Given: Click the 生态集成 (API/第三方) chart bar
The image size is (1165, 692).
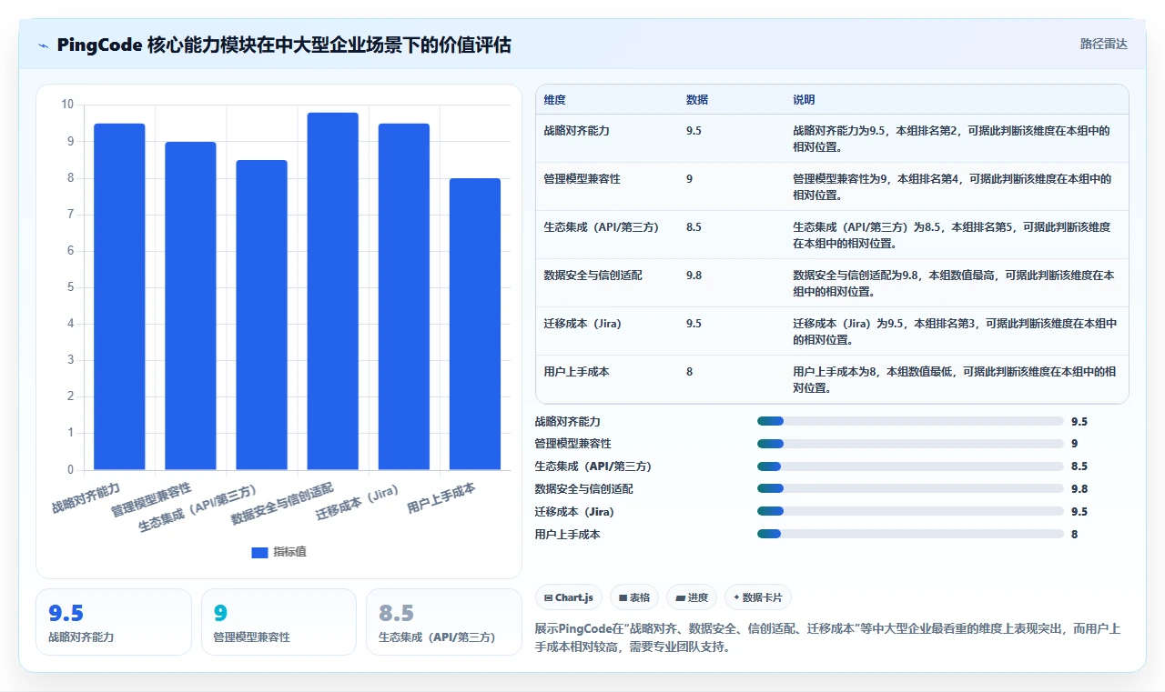Looking at the screenshot, I should pyautogui.click(x=261, y=315).
